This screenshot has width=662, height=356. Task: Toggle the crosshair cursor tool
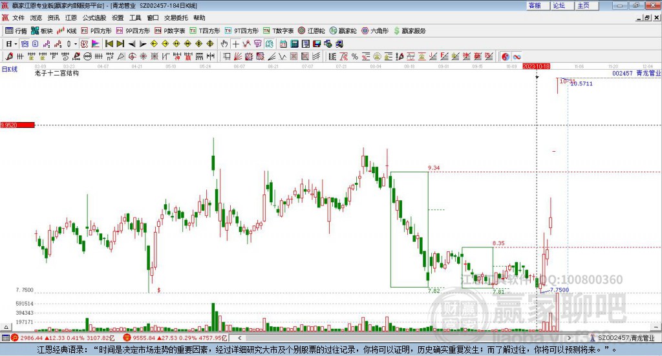(235, 44)
